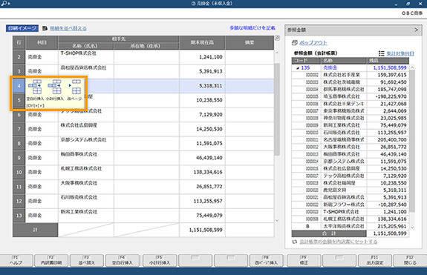Select row header number 10
Image resolution: width=427 pixels, height=275 pixels.
(x=19, y=172)
